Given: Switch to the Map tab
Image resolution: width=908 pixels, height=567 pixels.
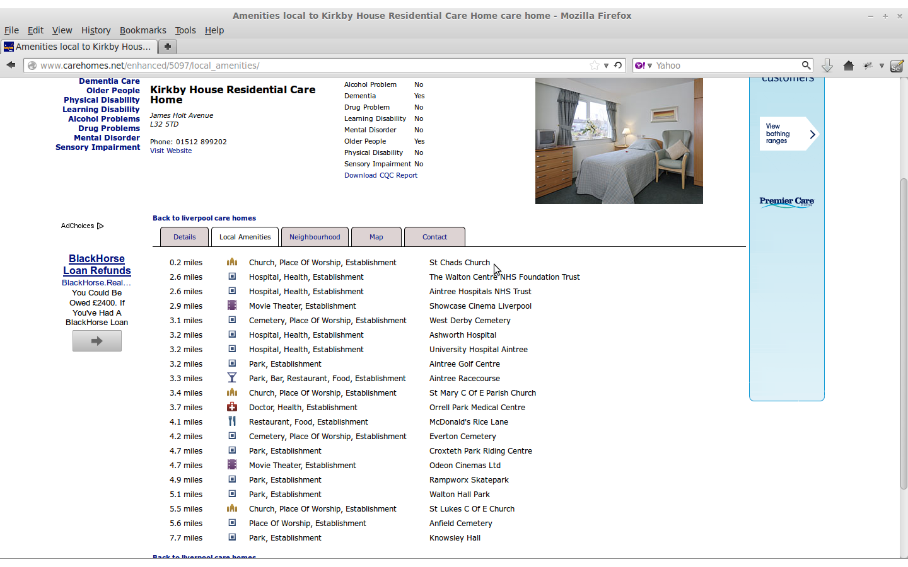Looking at the screenshot, I should pos(376,236).
